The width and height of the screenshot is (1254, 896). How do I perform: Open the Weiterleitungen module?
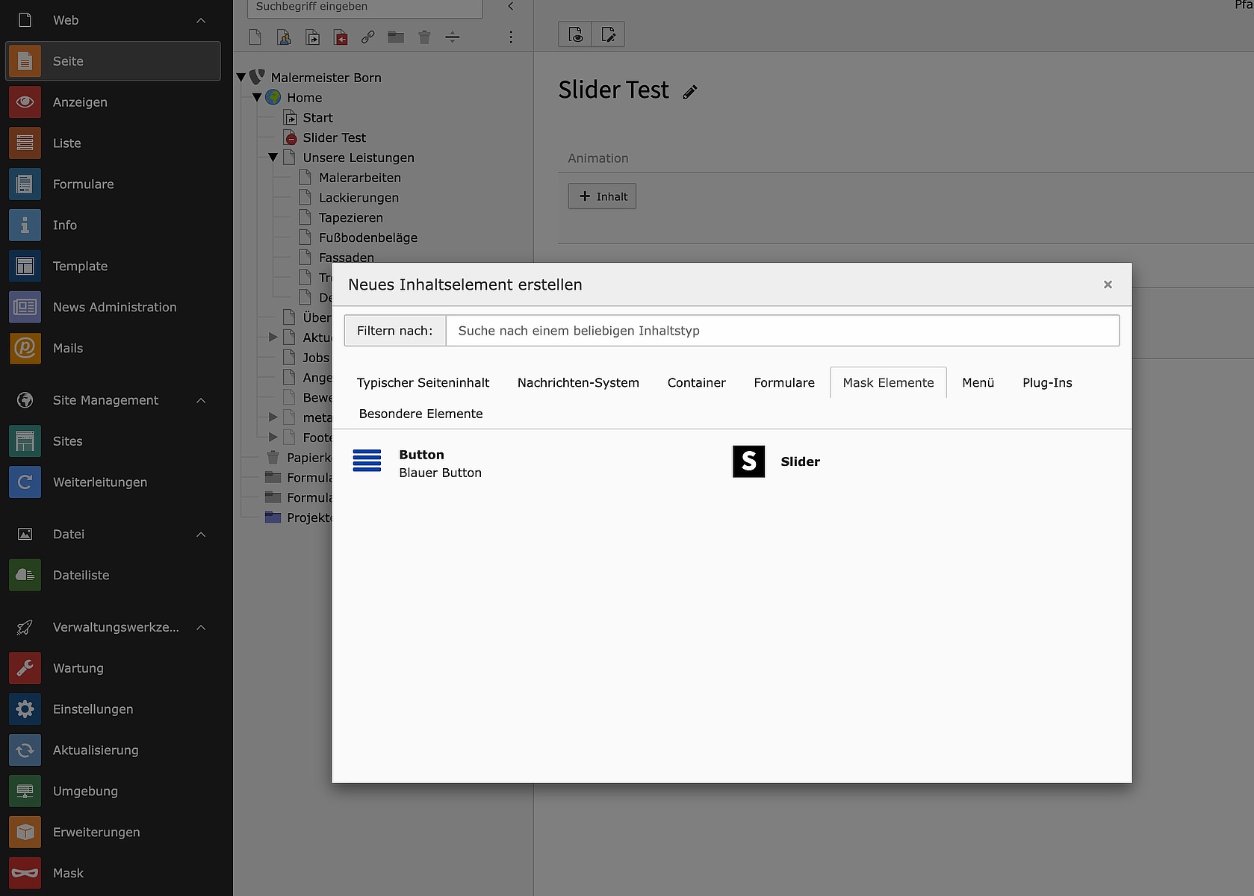pyautogui.click(x=113, y=482)
